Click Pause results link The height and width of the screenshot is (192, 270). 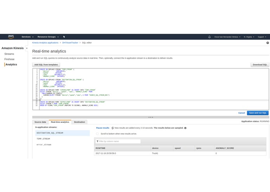tap(103, 128)
